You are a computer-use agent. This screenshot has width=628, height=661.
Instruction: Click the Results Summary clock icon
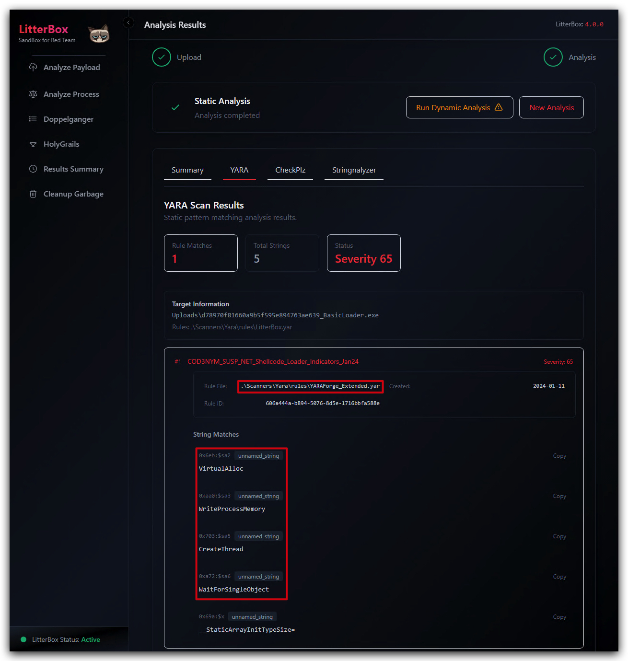coord(33,169)
